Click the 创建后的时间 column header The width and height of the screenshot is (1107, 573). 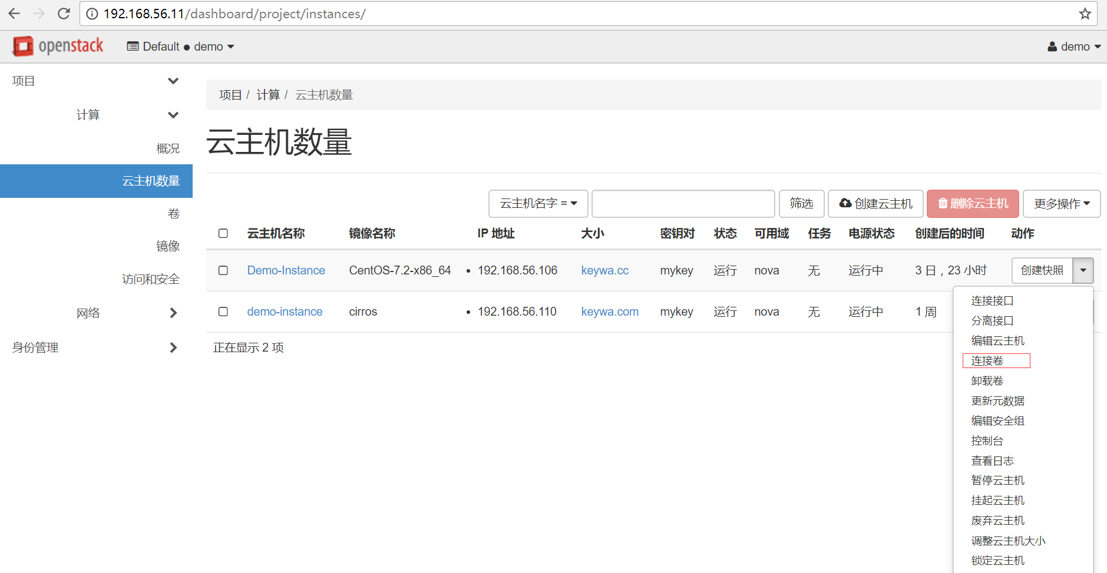949,234
